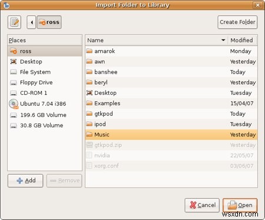Click the xorg.conf file icon
Image resolution: width=265 pixels, height=220 pixels.
pyautogui.click(x=89, y=166)
